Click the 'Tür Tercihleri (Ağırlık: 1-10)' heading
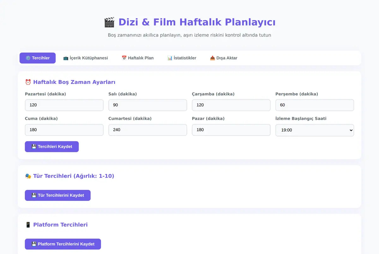 (x=69, y=176)
